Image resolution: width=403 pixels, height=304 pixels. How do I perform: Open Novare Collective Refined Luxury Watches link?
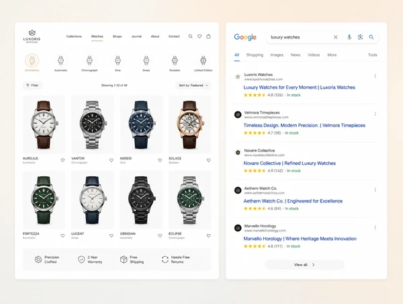click(289, 163)
